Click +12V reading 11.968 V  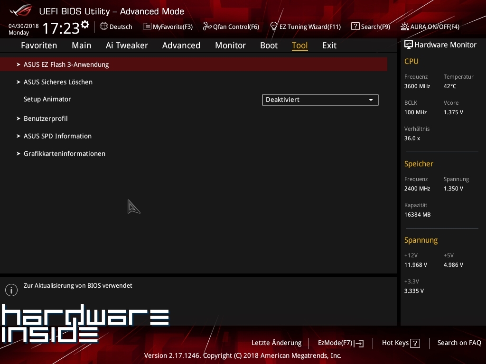point(416,265)
